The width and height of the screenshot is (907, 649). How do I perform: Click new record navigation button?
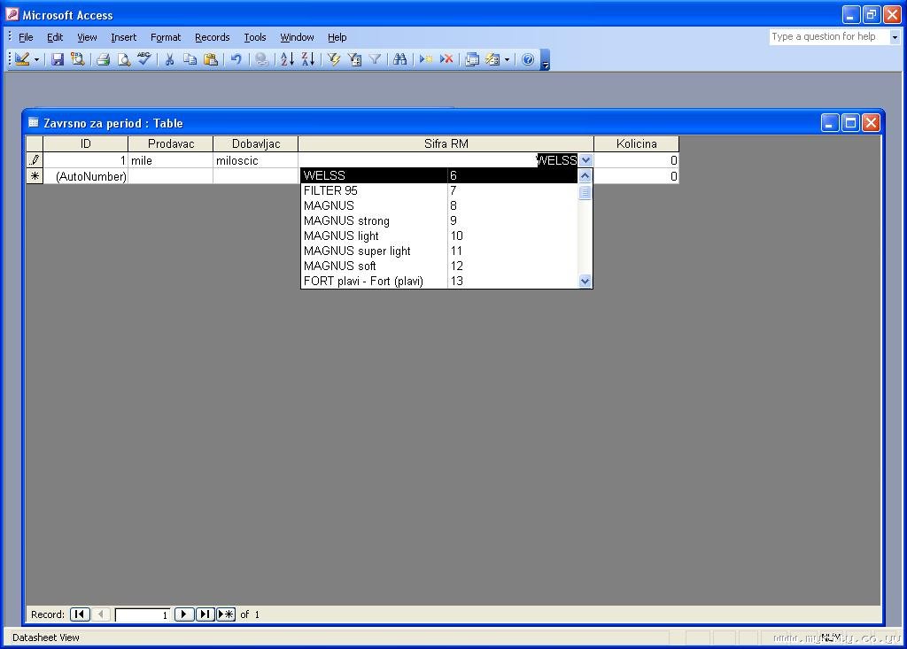226,614
